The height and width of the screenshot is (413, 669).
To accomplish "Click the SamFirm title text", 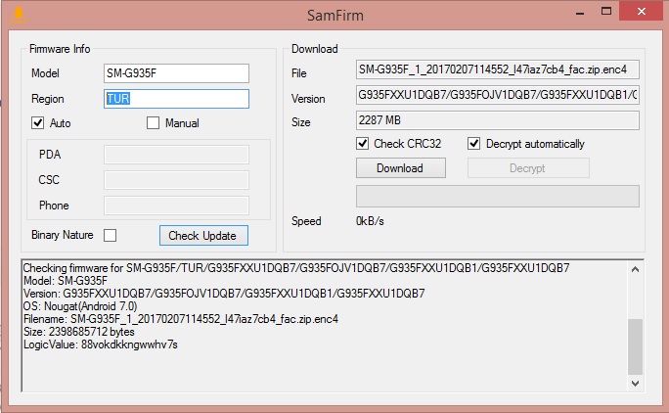I will click(335, 16).
